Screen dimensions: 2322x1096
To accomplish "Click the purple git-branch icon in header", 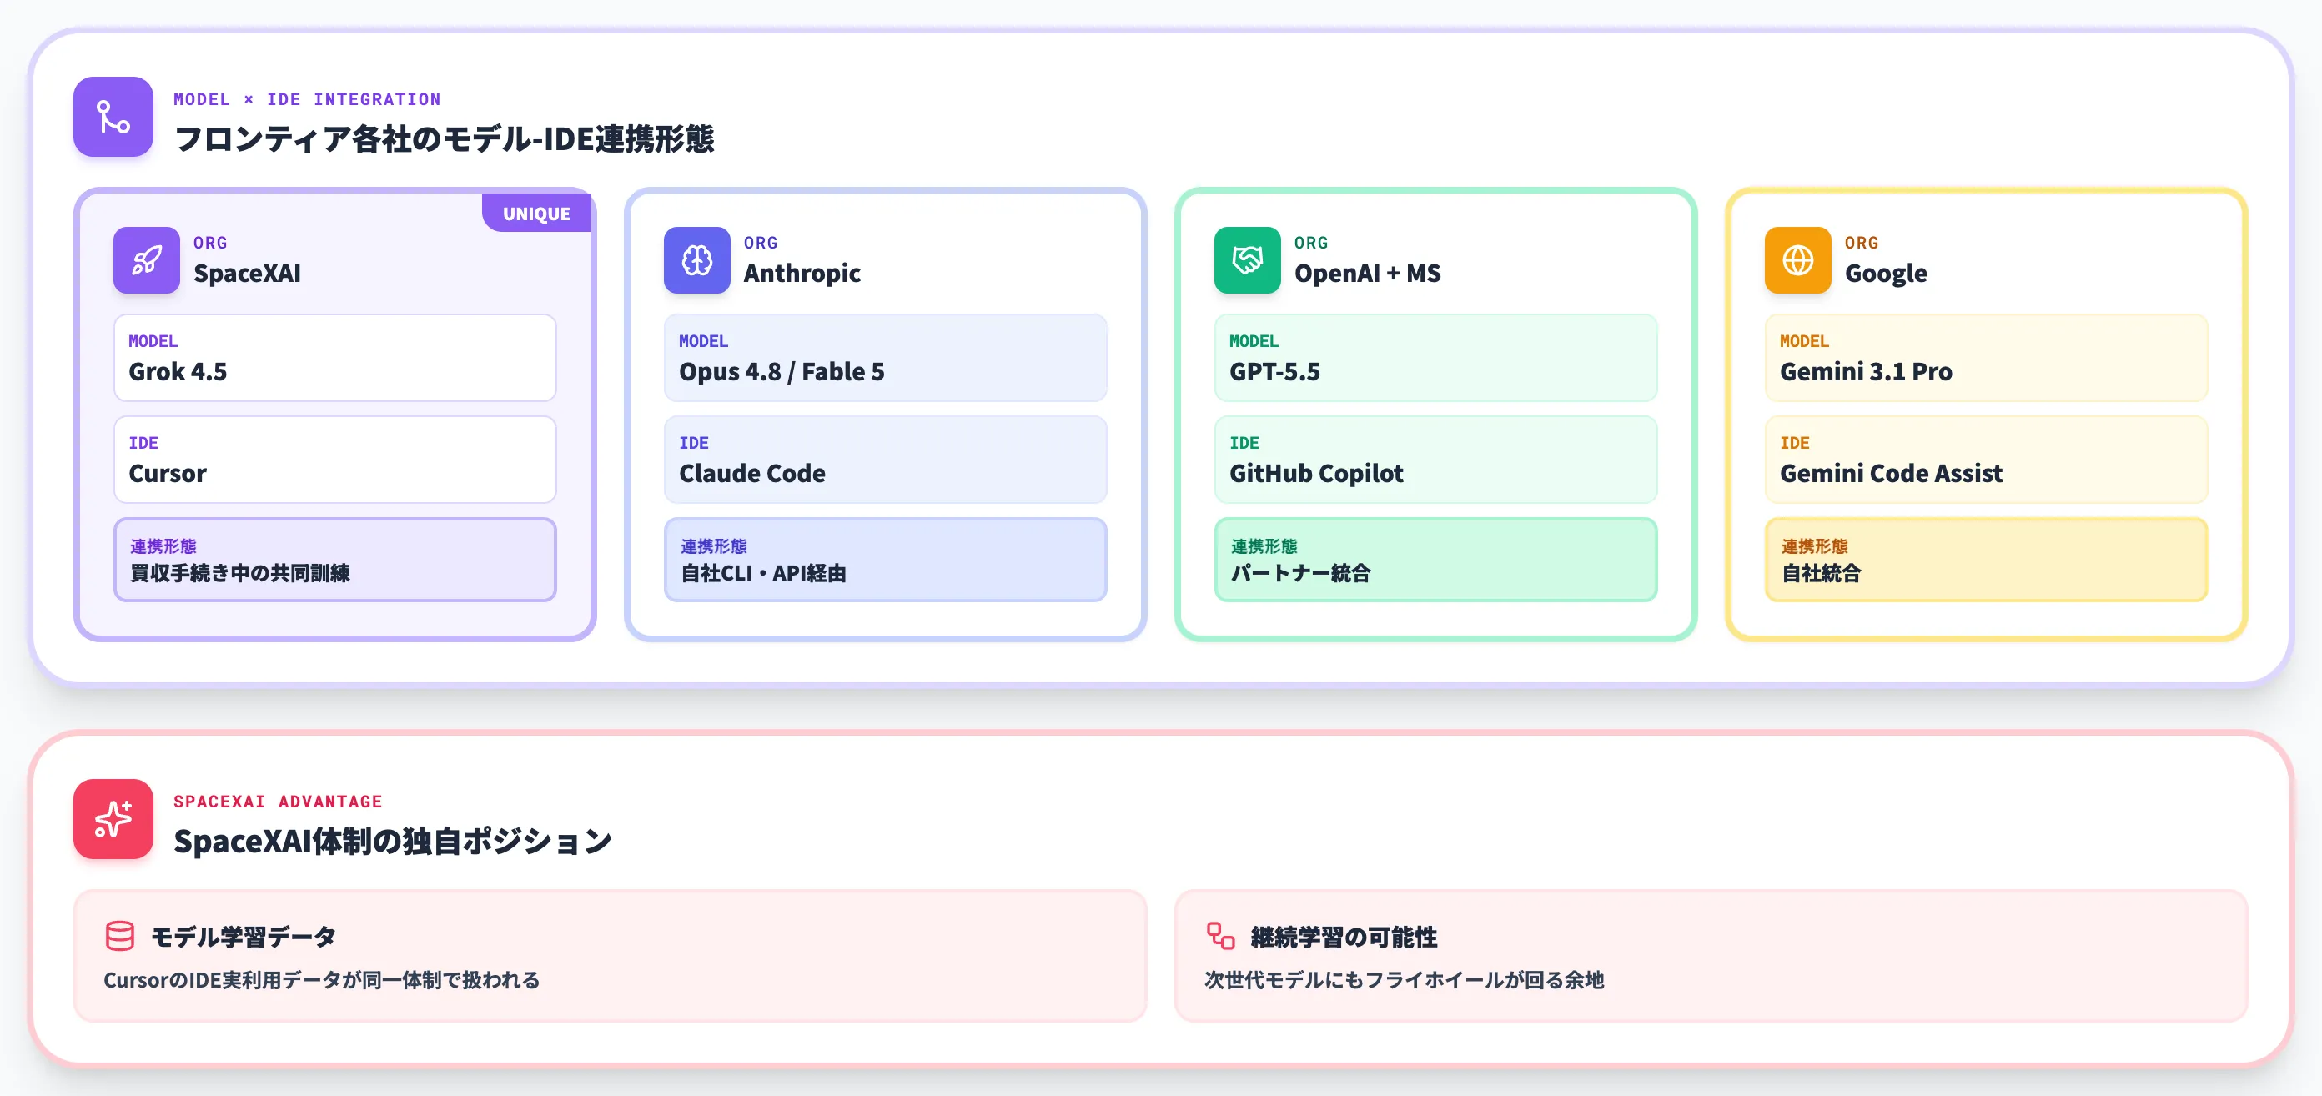I will click(113, 117).
